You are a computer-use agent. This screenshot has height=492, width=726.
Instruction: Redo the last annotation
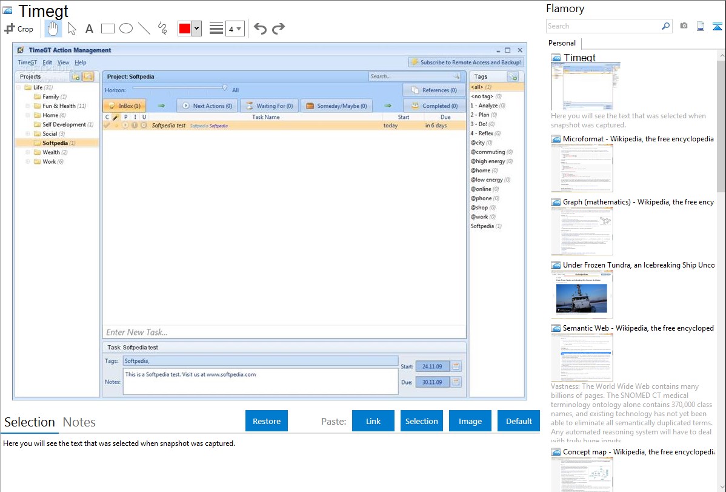(x=278, y=29)
